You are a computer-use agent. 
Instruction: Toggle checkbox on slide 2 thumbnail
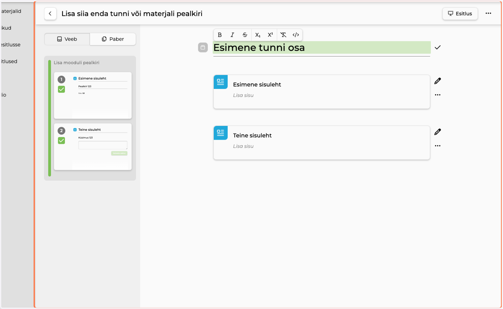click(x=62, y=140)
